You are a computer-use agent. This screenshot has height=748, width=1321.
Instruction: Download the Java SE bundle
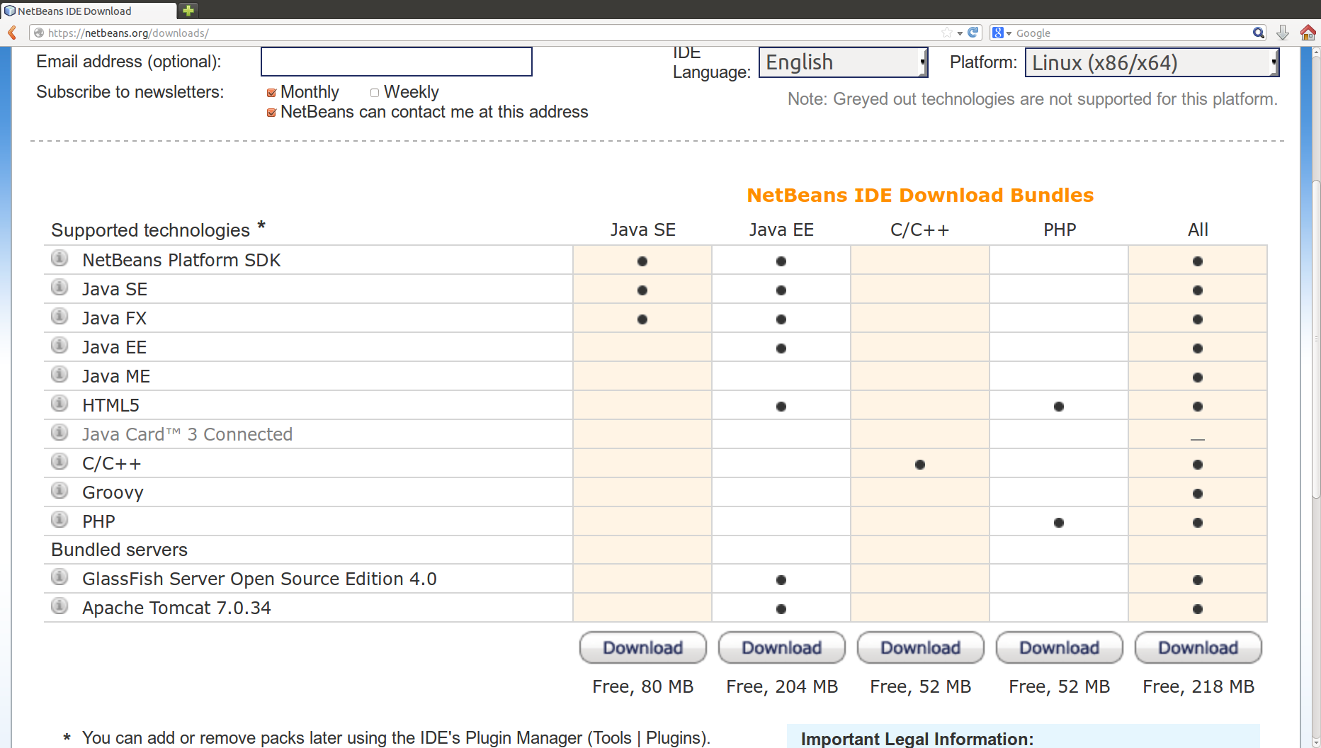click(643, 647)
